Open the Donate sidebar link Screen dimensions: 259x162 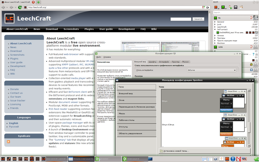click(x=14, y=89)
